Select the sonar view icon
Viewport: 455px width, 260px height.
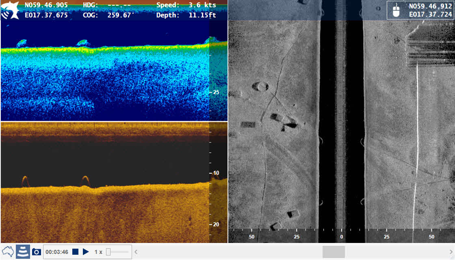[23, 251]
